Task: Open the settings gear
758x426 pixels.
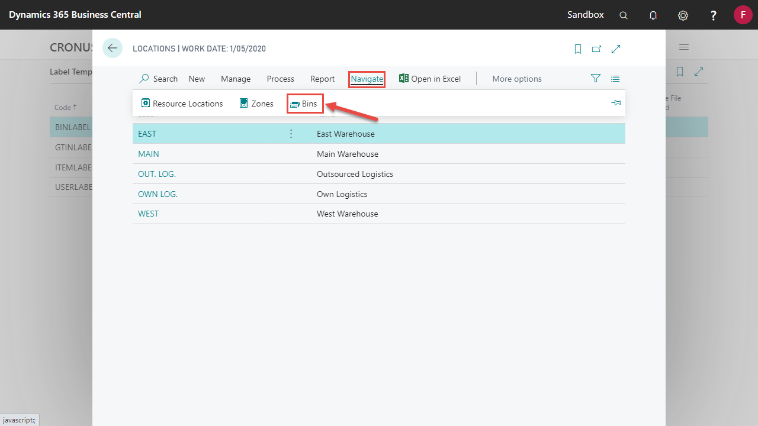Action: [683, 15]
